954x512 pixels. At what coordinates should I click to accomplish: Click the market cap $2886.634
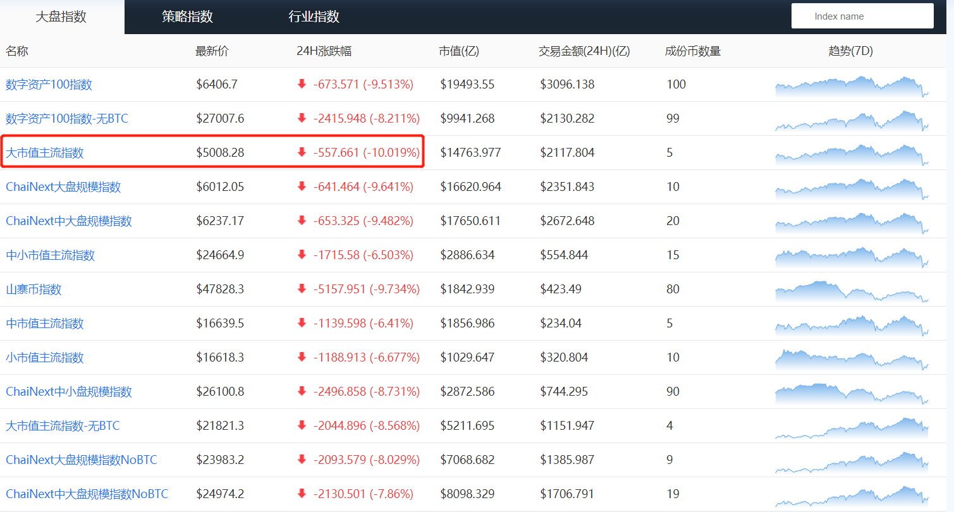tap(467, 255)
